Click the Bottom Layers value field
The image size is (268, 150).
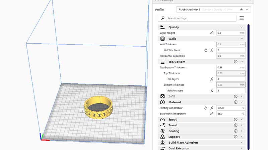coord(231,91)
